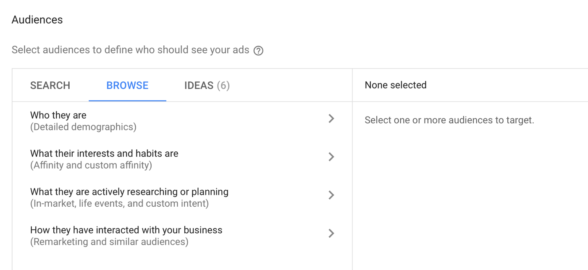
Task: Click the 'Select audiences to define' description text
Action: point(130,50)
